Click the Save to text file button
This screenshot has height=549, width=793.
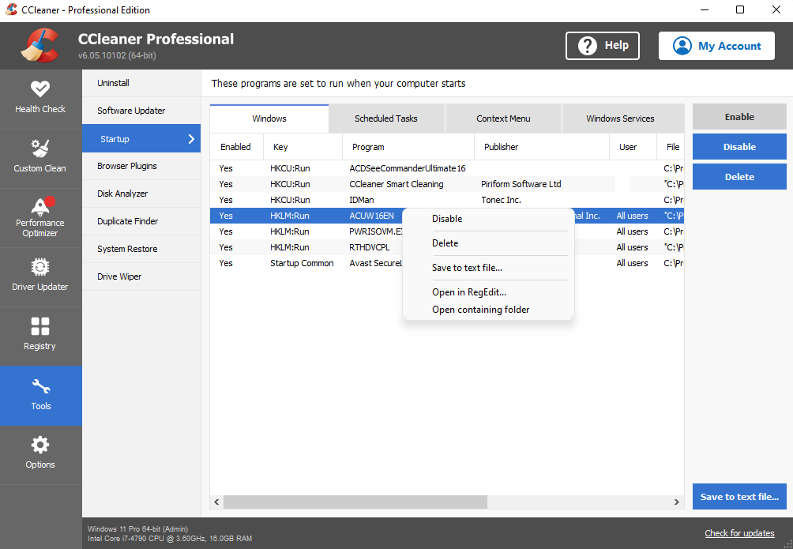point(739,497)
